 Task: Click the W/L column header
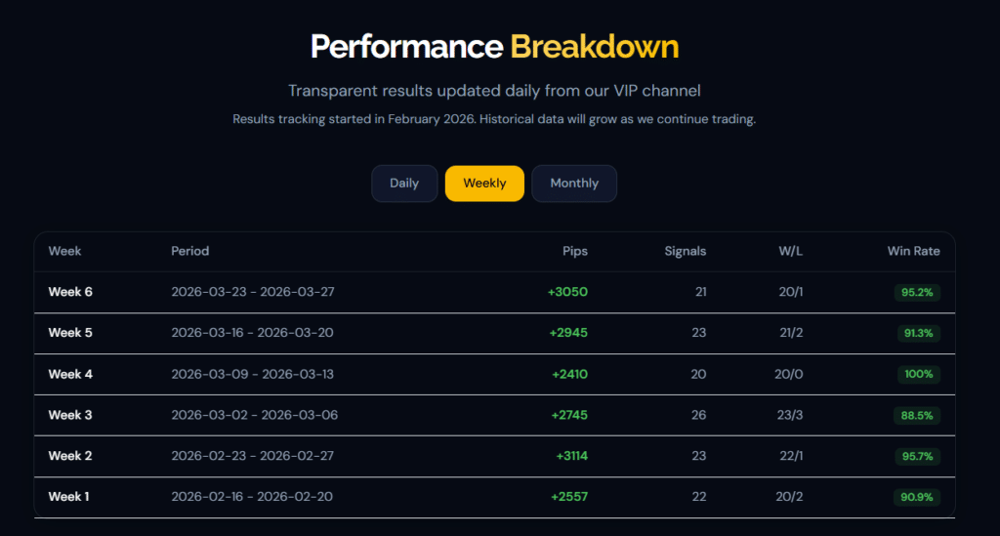click(x=791, y=251)
